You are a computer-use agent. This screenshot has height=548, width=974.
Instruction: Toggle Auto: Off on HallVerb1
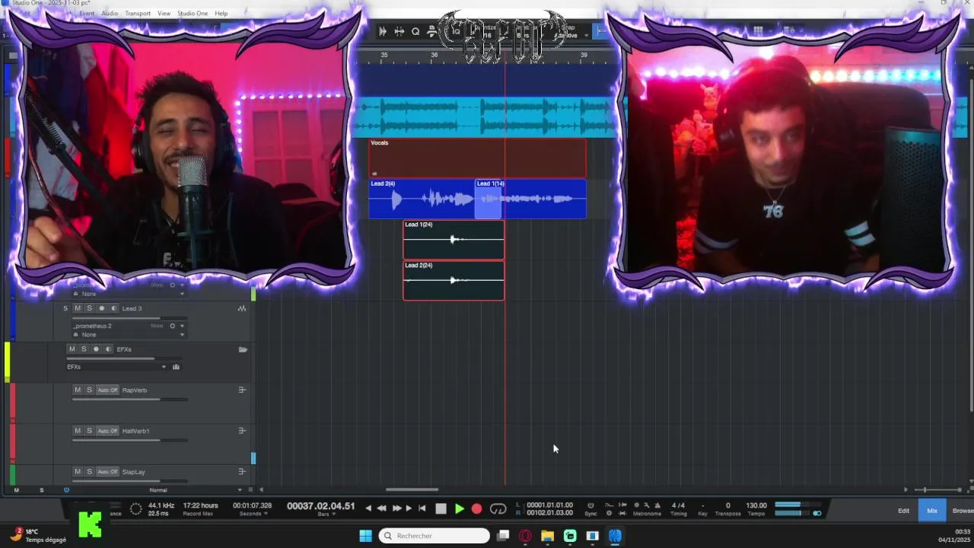point(107,431)
